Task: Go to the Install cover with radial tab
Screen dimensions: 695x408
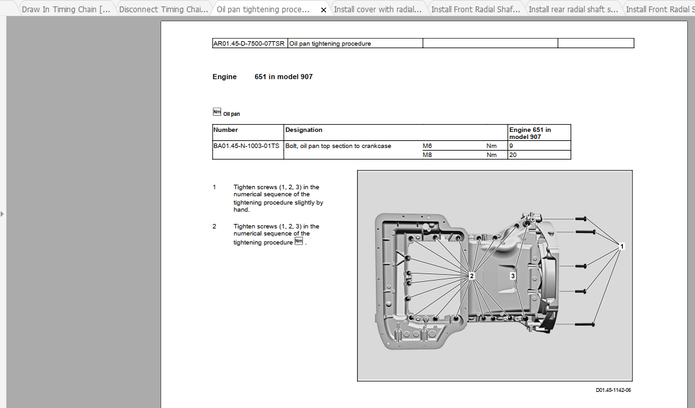Action: click(x=378, y=9)
